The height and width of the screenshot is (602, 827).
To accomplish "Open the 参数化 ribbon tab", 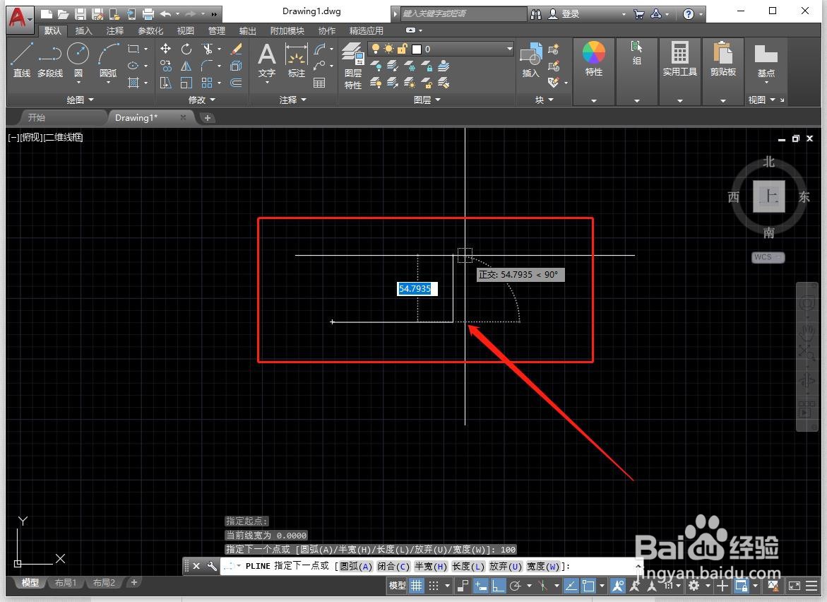I will pyautogui.click(x=150, y=30).
